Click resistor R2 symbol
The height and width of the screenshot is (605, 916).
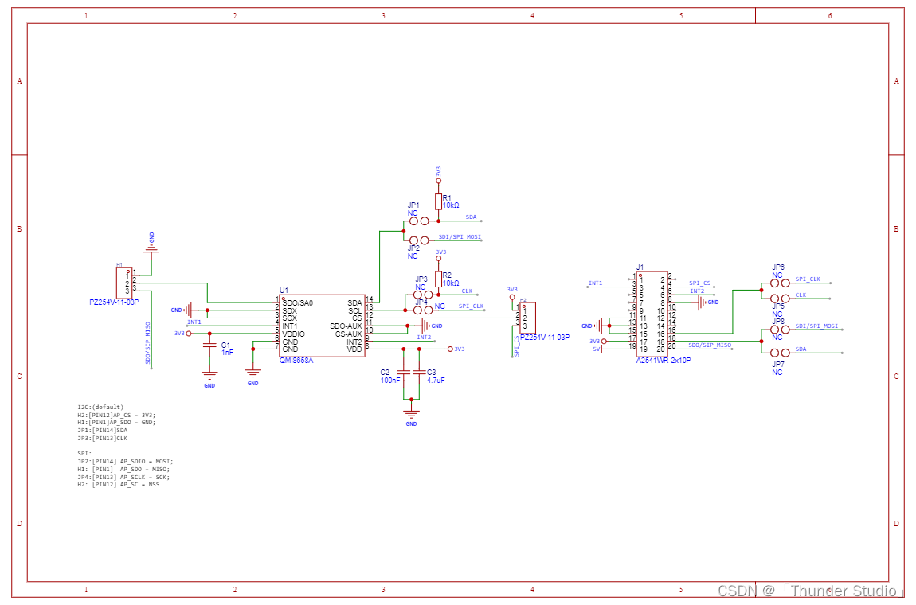[438, 279]
